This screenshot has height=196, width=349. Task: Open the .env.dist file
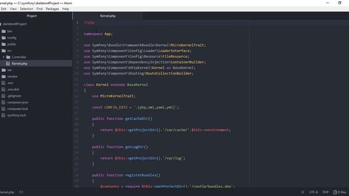[13, 89]
